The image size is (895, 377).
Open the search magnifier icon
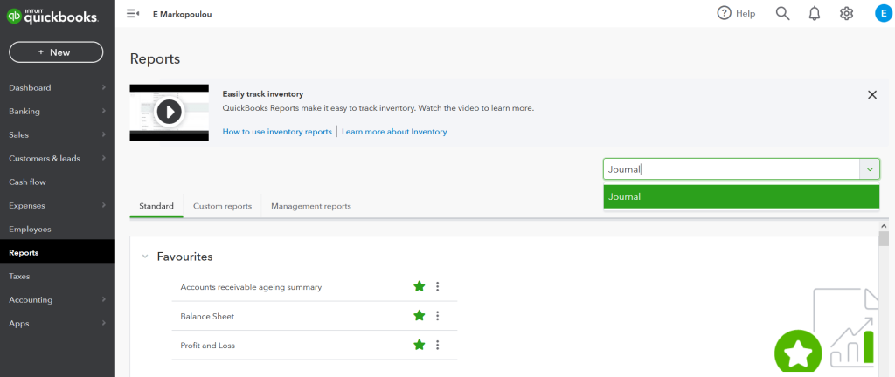(x=782, y=14)
